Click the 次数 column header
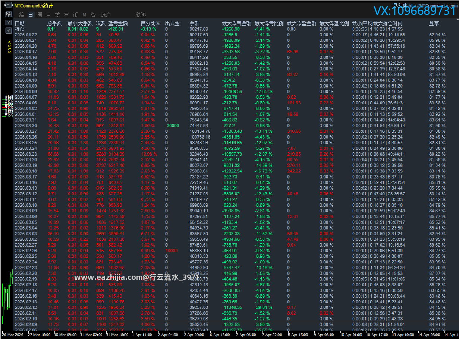This screenshot has height=339, width=459. (101, 23)
